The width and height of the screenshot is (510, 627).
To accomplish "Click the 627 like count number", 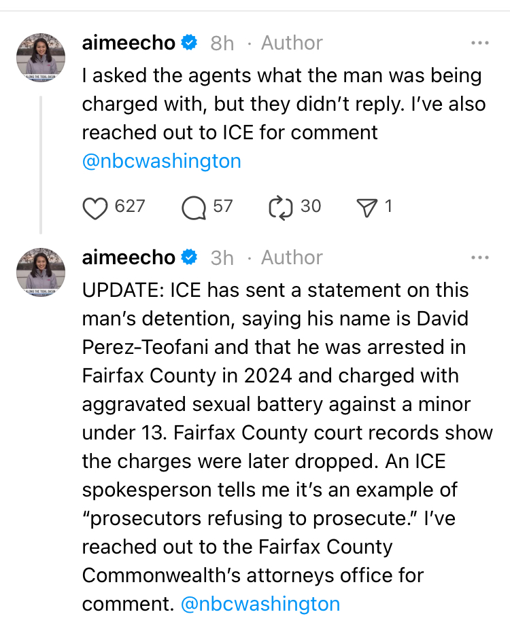I will [130, 207].
